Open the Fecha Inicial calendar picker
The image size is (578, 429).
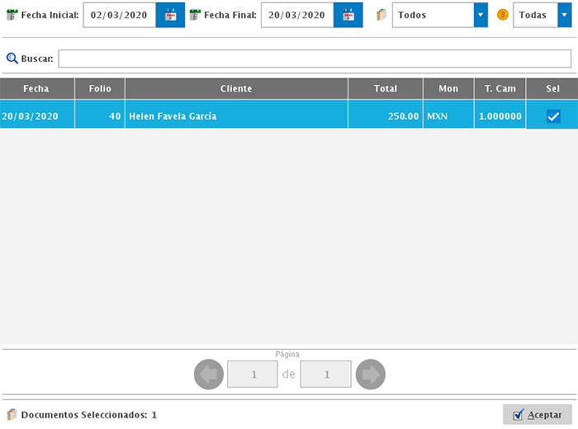tap(170, 15)
